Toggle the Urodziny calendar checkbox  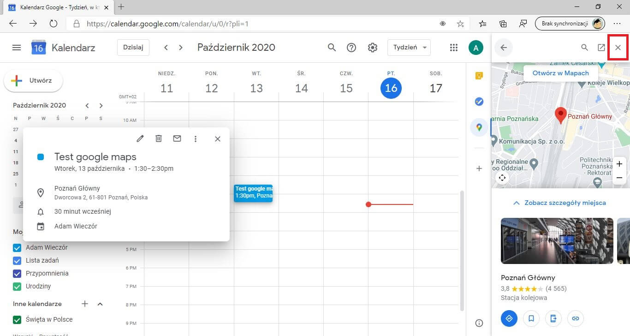(18, 287)
